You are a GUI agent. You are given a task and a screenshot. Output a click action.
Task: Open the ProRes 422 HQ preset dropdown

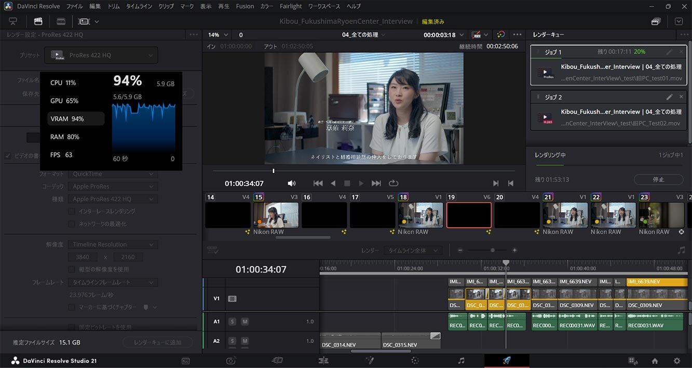click(101, 55)
